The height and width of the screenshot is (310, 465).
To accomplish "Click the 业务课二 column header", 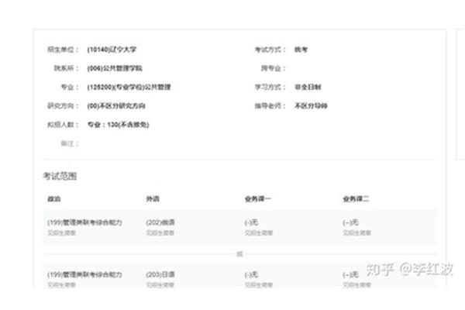I will point(356,198).
